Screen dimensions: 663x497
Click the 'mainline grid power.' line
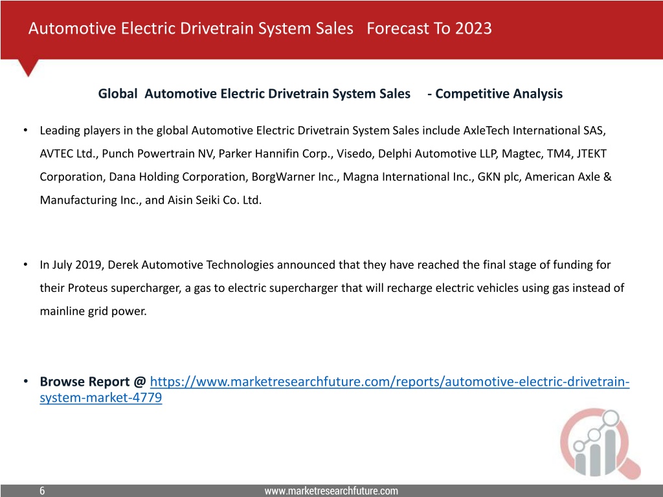click(93, 311)
